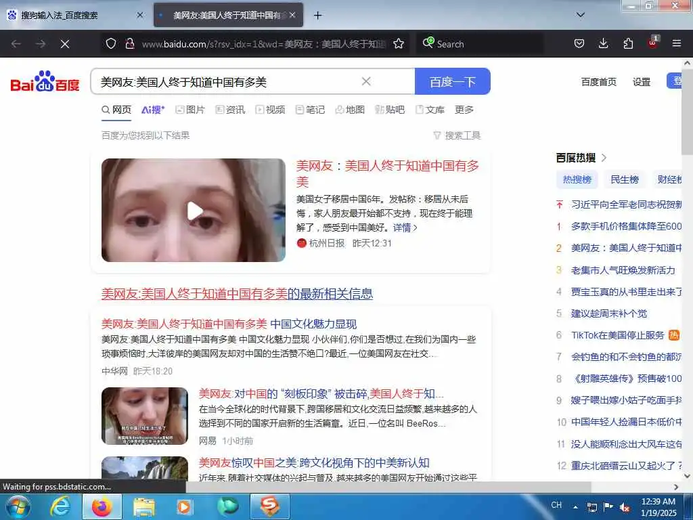This screenshot has width=693, height=520.
Task: Switch to 图片 image results
Action: click(190, 110)
